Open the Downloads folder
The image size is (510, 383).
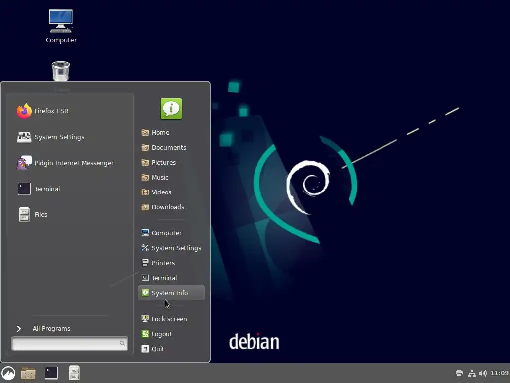pyautogui.click(x=171, y=207)
